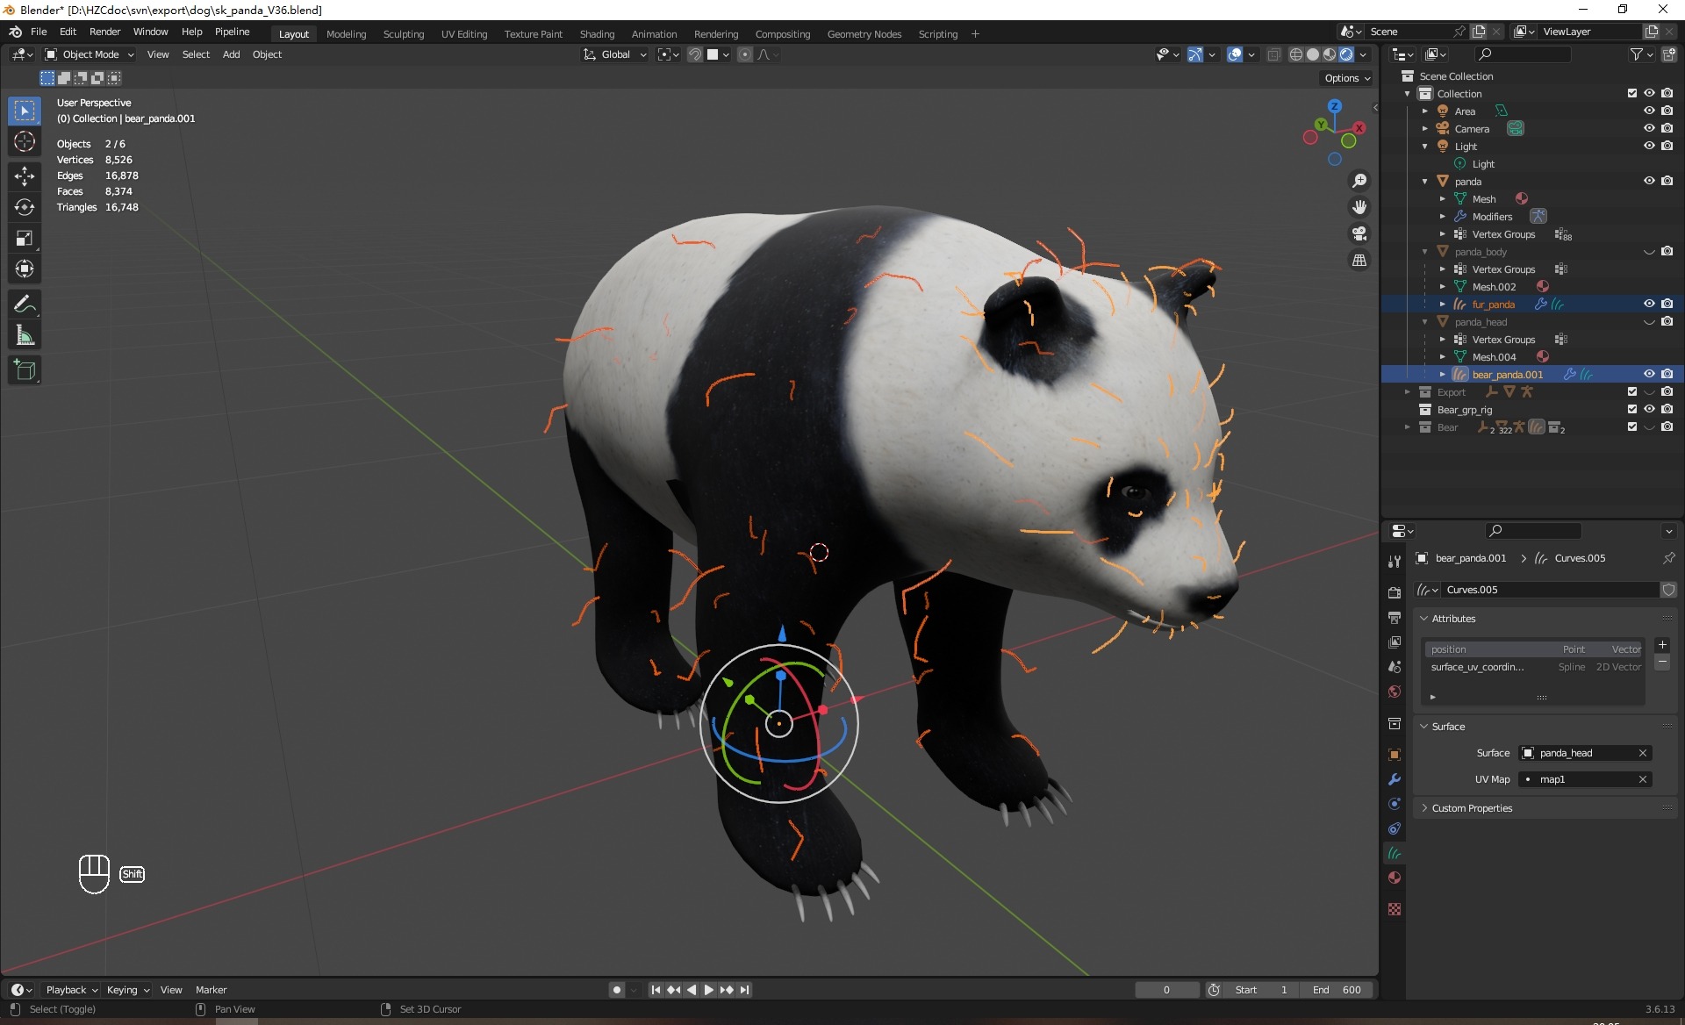Jump to the timeline end frame
Viewport: 1685px width, 1025px height.
tap(744, 990)
